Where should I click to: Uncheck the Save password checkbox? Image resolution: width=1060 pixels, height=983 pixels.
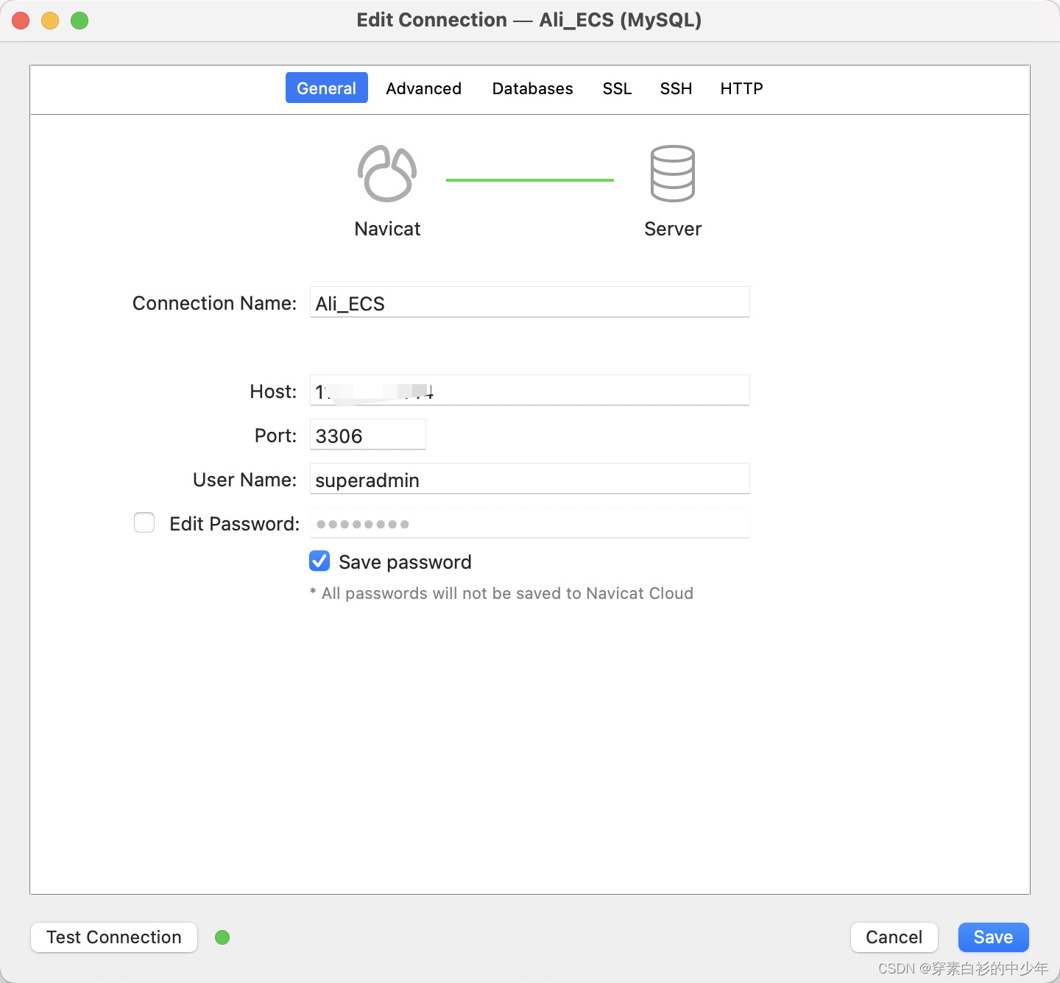319,561
